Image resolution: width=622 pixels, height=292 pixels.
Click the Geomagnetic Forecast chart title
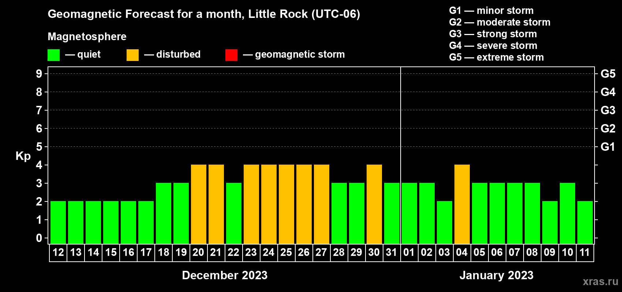click(x=204, y=14)
